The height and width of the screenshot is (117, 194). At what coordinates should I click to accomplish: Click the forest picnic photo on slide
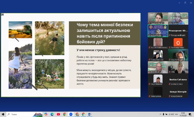[x=49, y=74]
